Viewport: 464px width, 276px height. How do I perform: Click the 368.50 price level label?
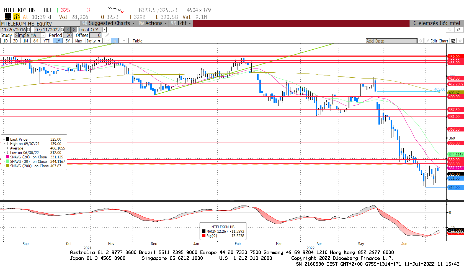[455, 129]
